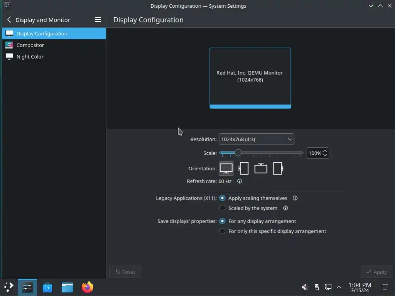Go back from Display and Monitor

click(9, 20)
